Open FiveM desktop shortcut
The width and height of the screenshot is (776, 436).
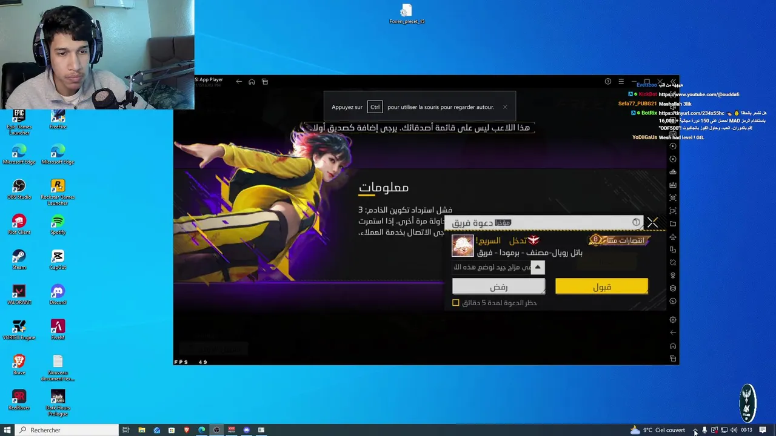click(x=58, y=330)
